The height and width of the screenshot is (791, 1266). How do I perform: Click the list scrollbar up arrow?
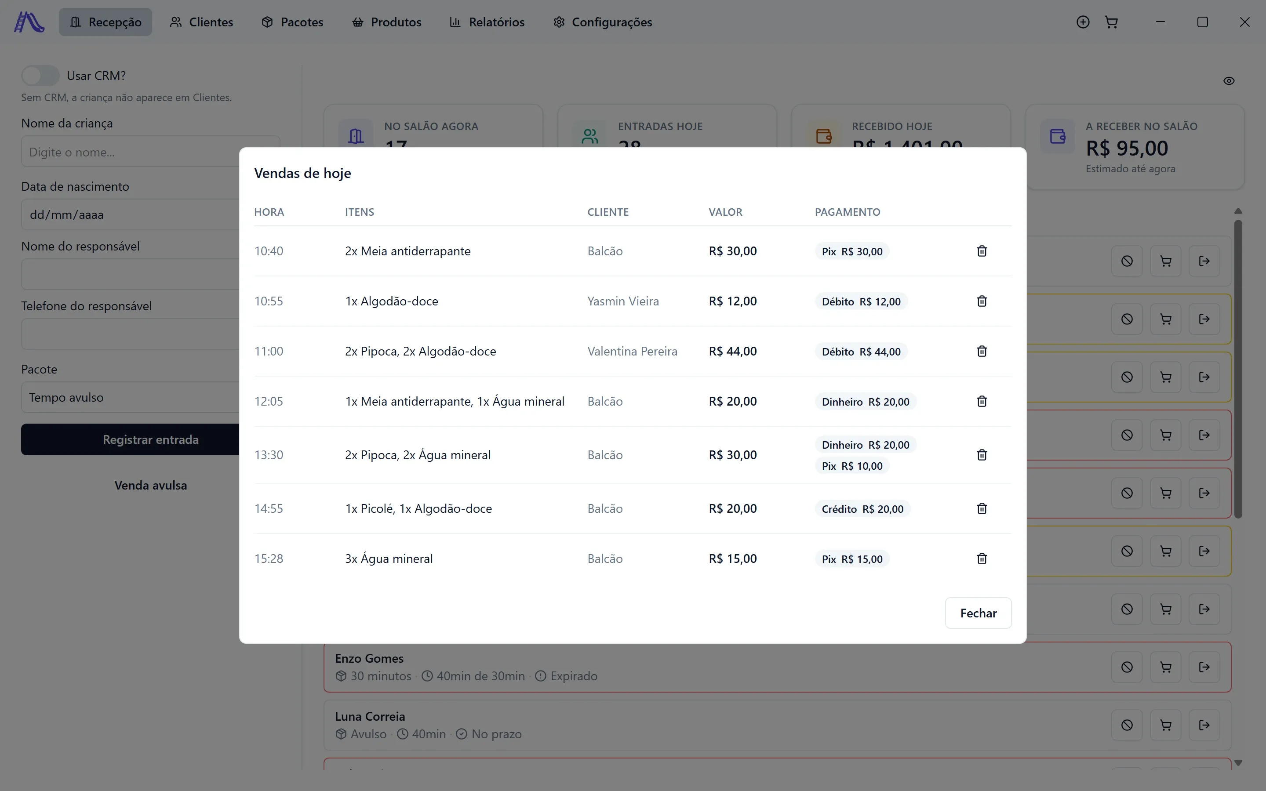(x=1238, y=211)
